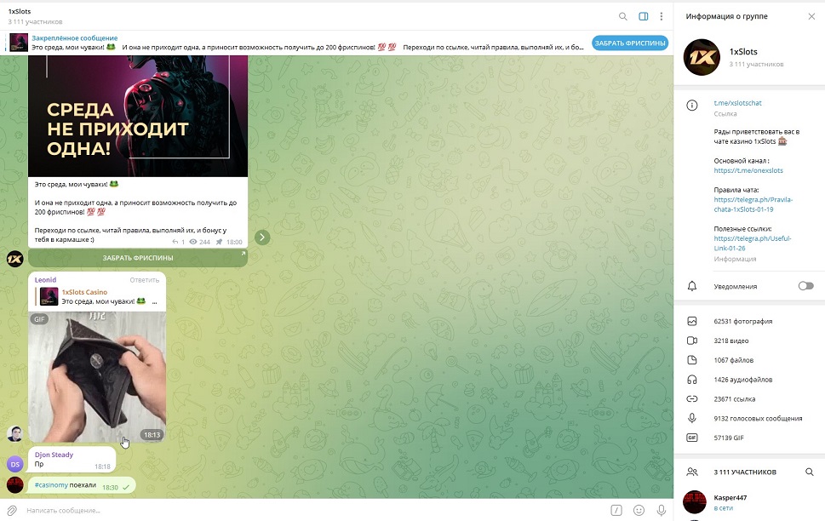Click the attach file paperclip icon
This screenshot has height=521, width=825.
[12, 510]
